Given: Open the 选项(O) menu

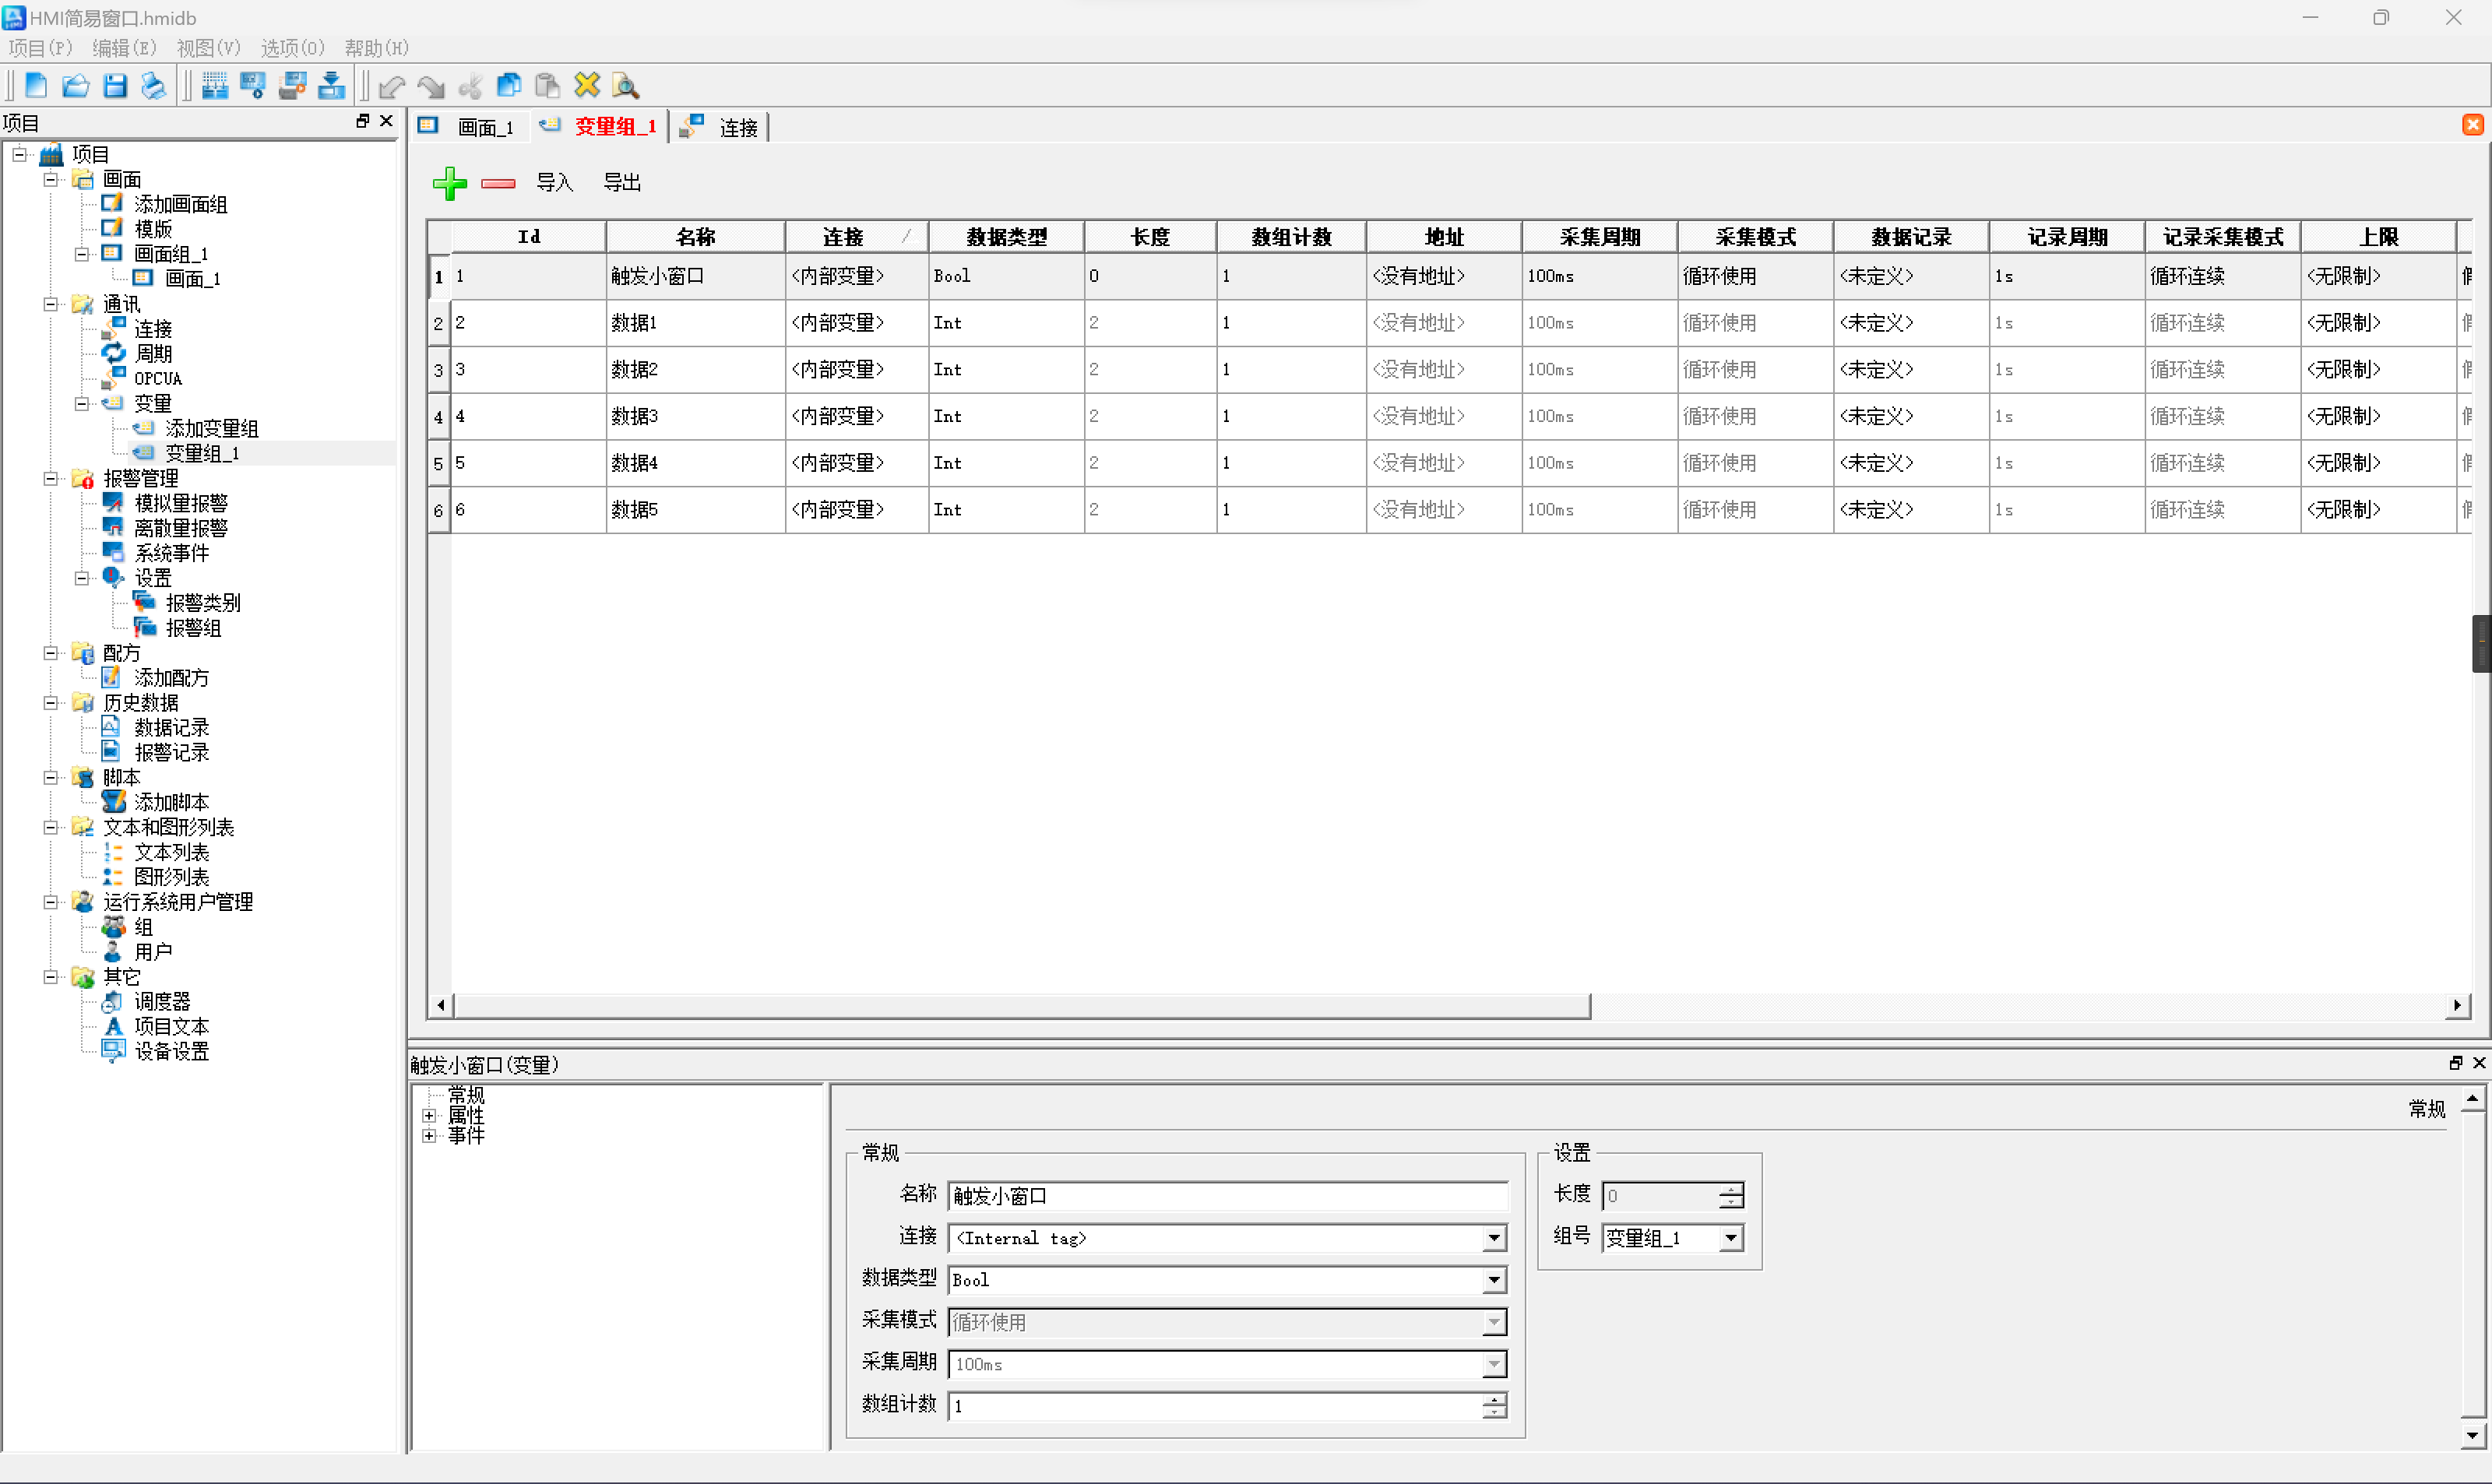Looking at the screenshot, I should [293, 48].
